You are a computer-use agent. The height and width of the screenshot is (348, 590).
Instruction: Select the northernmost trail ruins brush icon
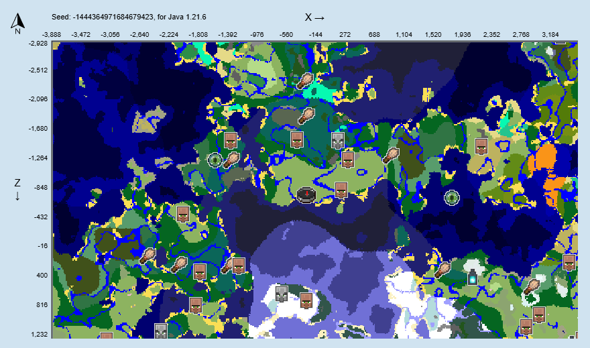pyautogui.click(x=306, y=81)
